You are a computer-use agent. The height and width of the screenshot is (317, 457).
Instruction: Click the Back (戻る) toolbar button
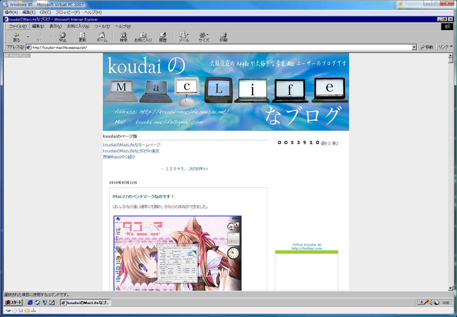tap(16, 37)
